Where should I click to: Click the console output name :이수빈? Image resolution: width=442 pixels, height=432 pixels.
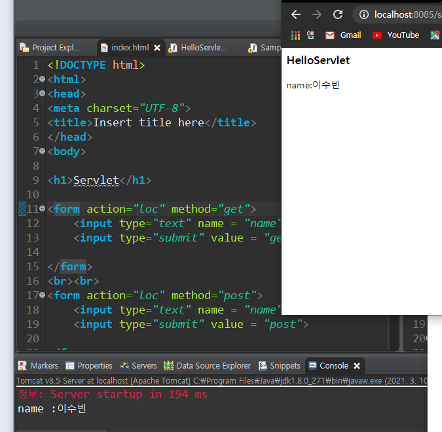point(52,408)
